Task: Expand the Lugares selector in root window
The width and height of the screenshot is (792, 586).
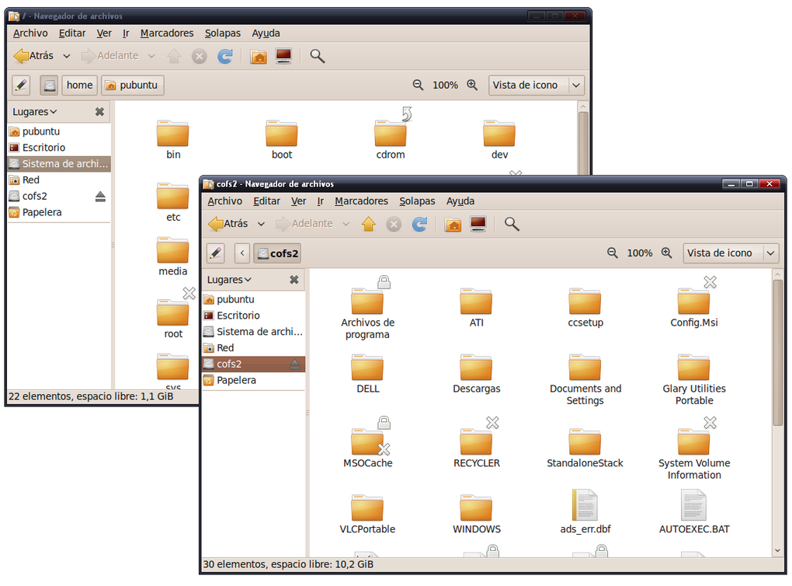Action: click(35, 112)
